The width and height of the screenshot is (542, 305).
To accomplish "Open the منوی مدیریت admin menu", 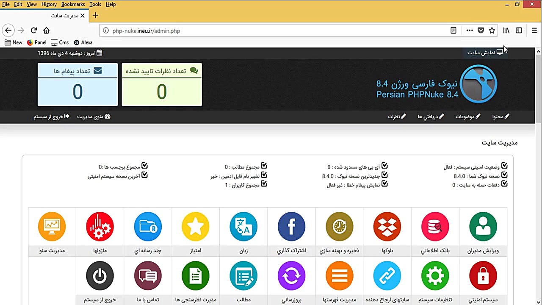I will [93, 116].
